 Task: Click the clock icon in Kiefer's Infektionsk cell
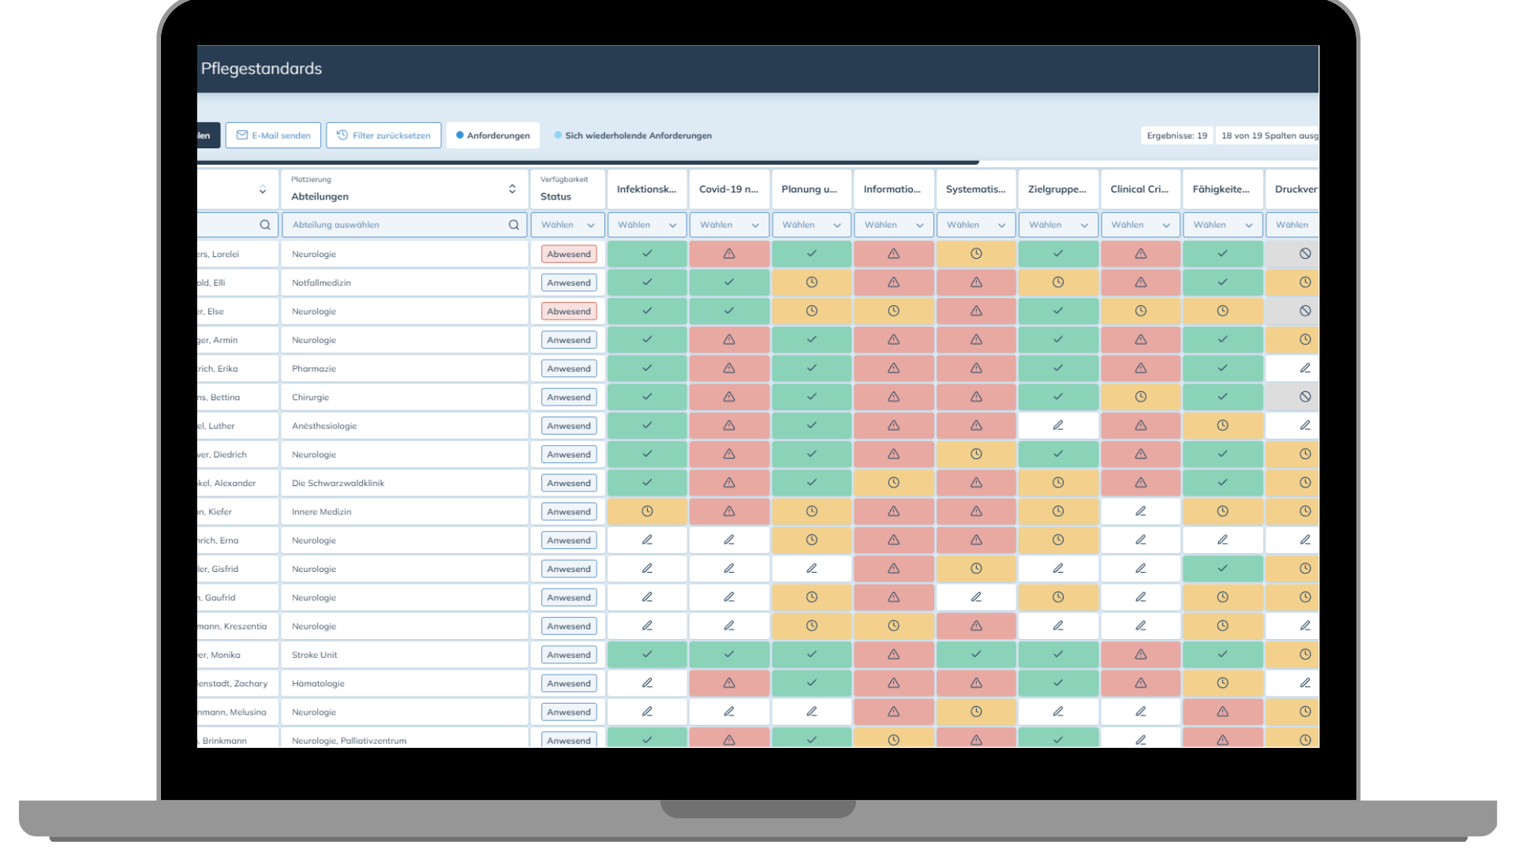(x=647, y=512)
